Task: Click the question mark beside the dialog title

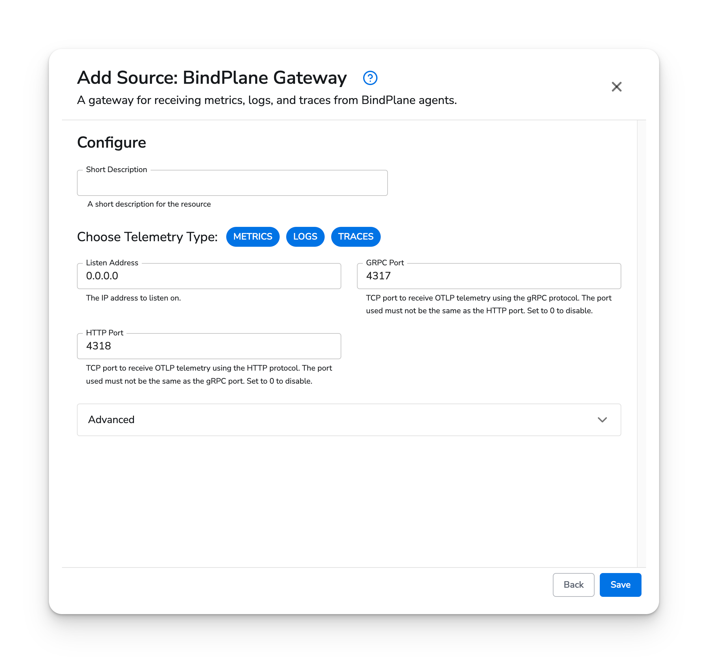Action: tap(370, 78)
